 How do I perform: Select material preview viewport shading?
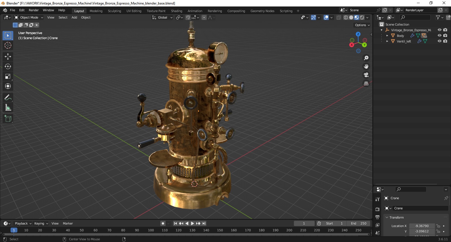click(357, 17)
